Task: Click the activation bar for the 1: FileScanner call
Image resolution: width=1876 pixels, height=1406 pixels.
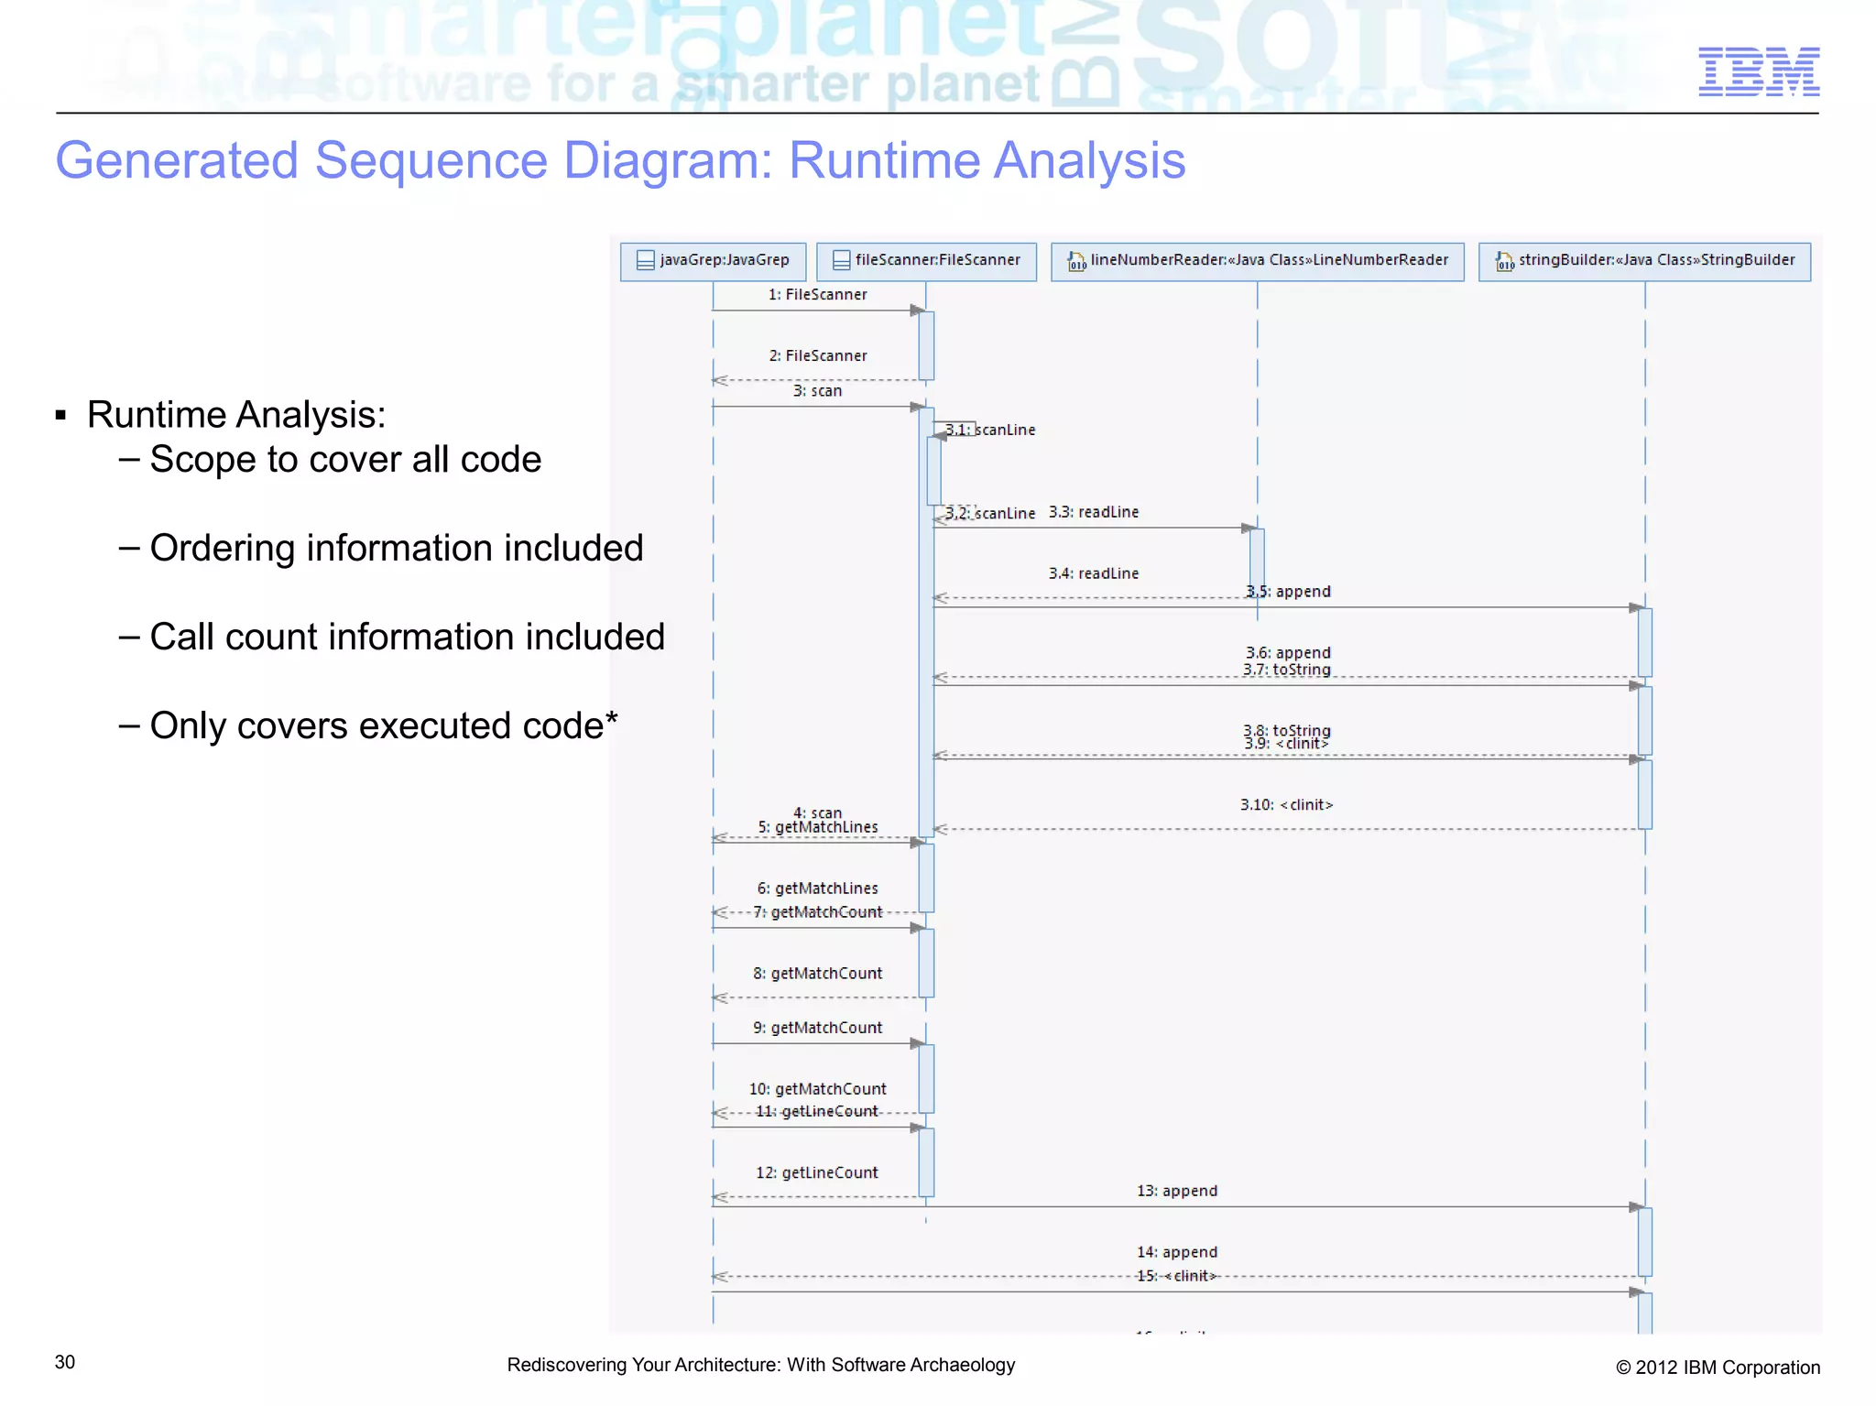Action: click(x=926, y=345)
